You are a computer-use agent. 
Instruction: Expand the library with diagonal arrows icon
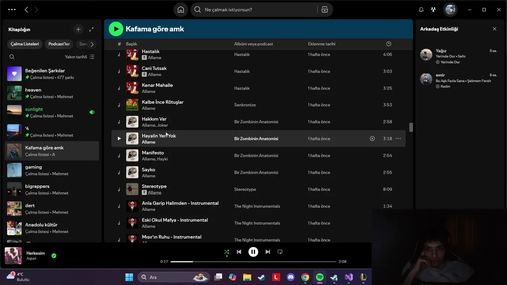[91, 29]
